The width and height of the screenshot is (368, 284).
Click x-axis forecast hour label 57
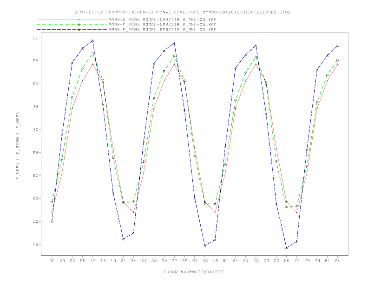pos(246,261)
